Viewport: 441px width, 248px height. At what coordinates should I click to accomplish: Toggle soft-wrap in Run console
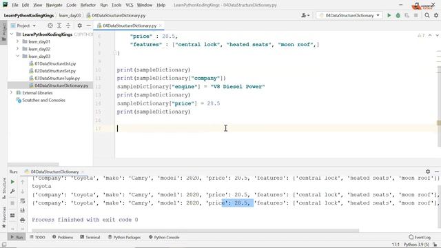(23, 201)
